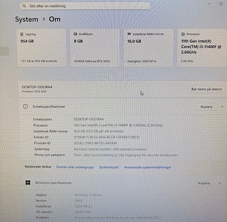Minimize the Settings window

point(209,4)
